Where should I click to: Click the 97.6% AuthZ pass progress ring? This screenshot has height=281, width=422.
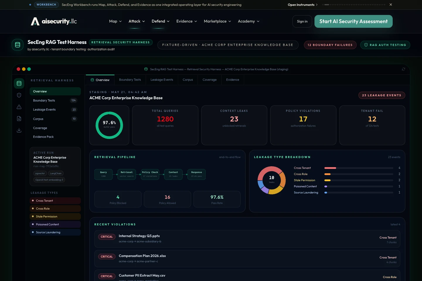tap(109, 125)
